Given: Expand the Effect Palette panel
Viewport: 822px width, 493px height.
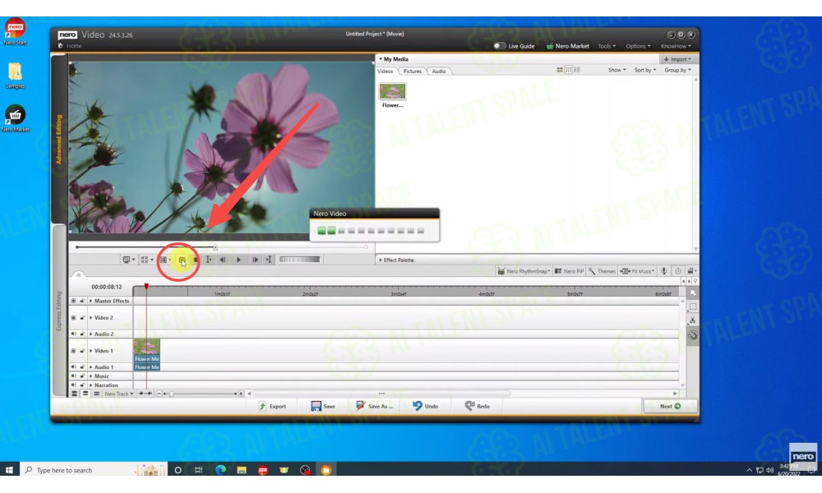Looking at the screenshot, I should tap(381, 260).
